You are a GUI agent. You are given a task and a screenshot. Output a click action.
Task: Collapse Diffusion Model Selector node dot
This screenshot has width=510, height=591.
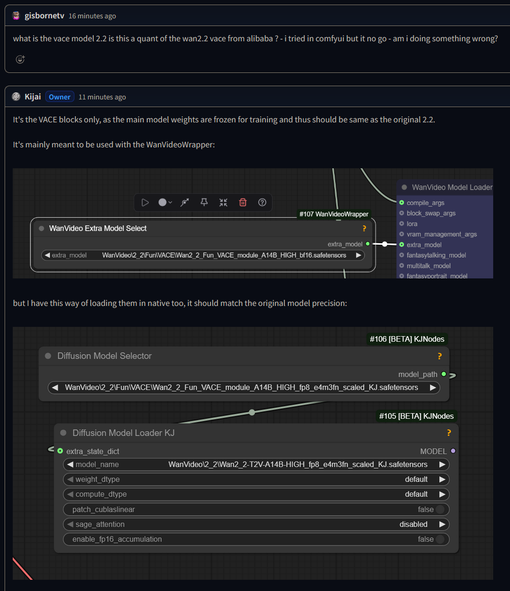coord(48,356)
